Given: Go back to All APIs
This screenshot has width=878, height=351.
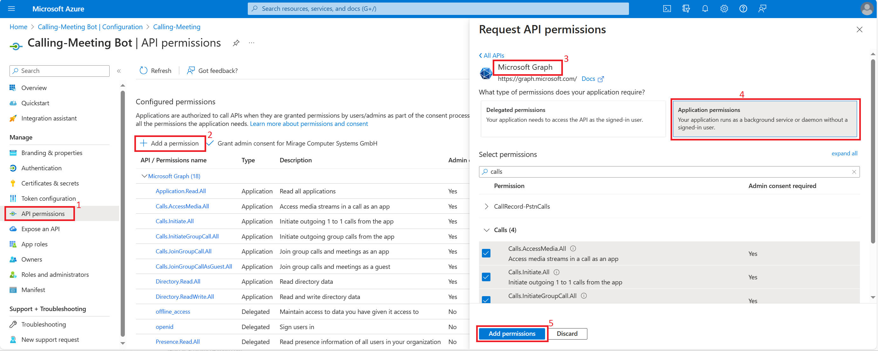Looking at the screenshot, I should (x=491, y=55).
